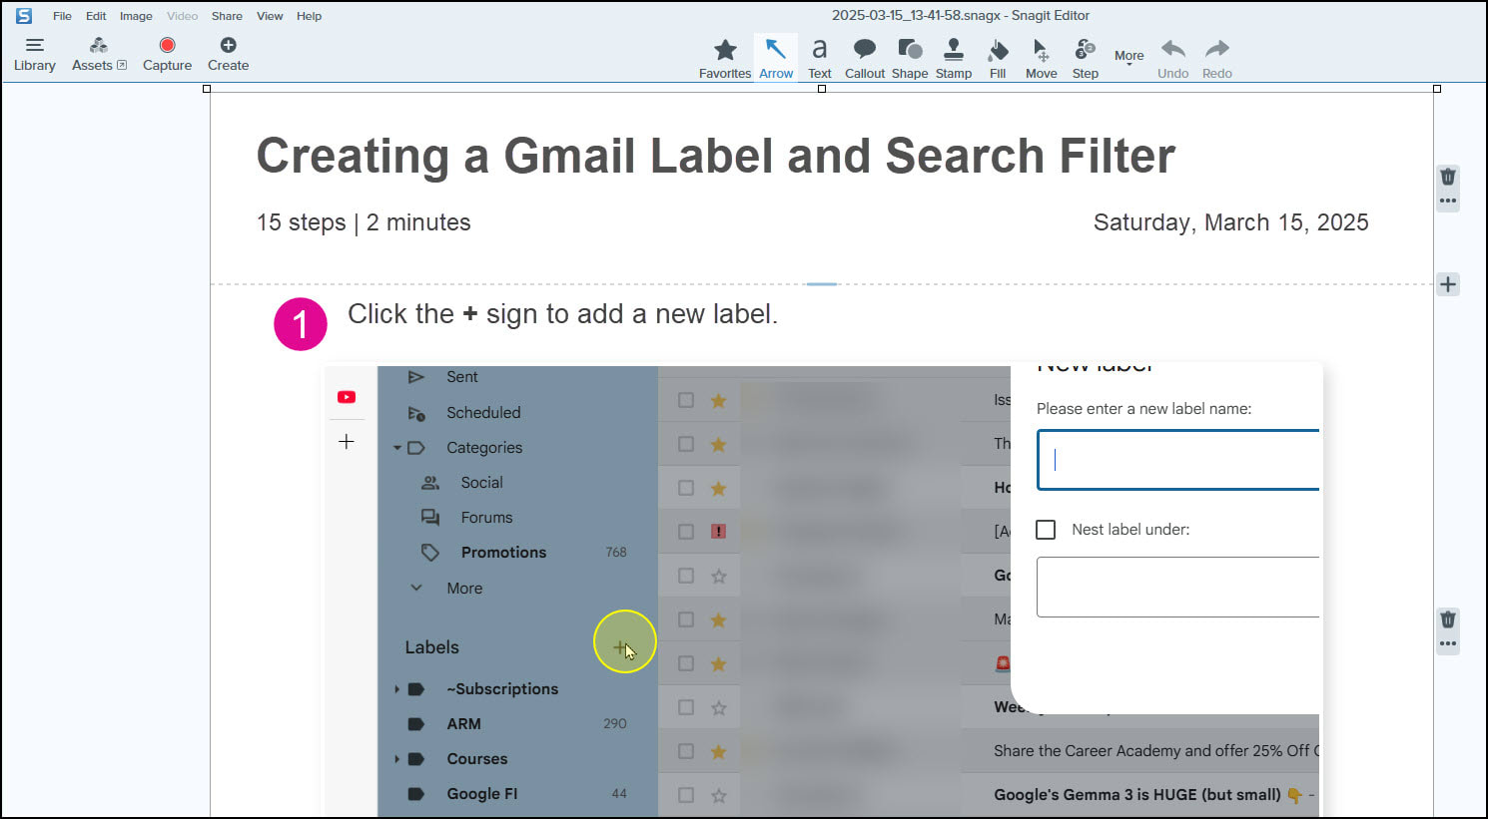
Task: Open the Image menu
Action: pos(136,15)
